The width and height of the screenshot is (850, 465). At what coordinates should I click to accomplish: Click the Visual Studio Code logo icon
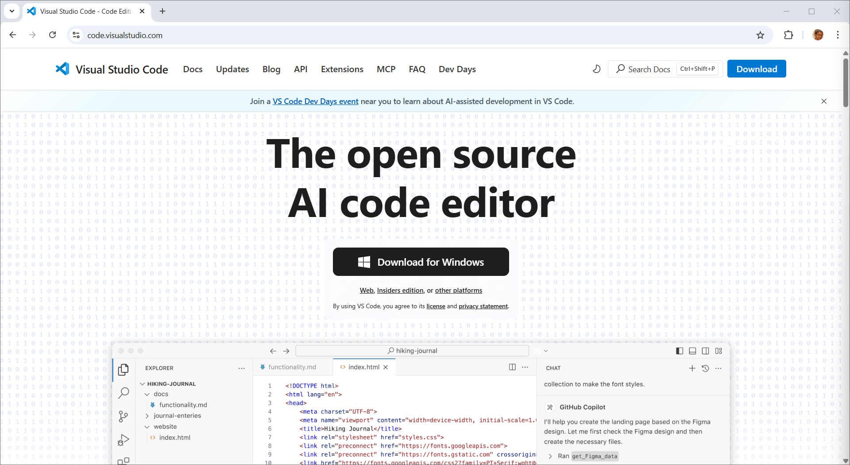click(x=62, y=69)
